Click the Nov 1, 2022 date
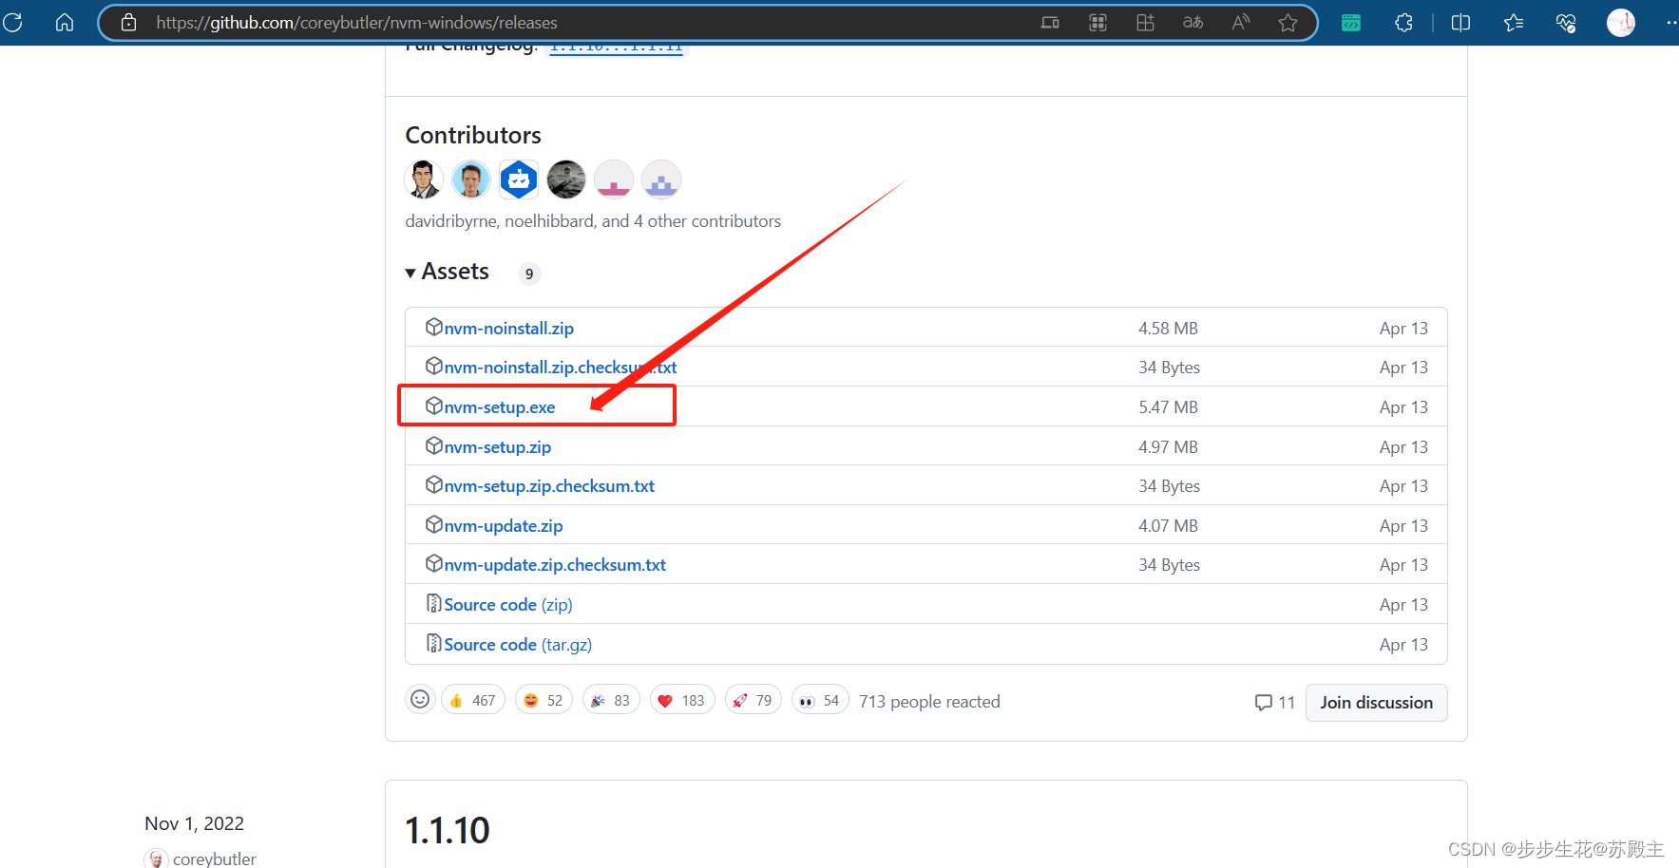Viewport: 1679px width, 868px height. tap(194, 823)
